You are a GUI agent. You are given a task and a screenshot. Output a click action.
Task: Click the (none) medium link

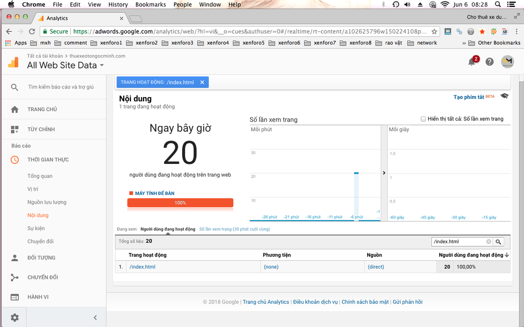pos(271,267)
